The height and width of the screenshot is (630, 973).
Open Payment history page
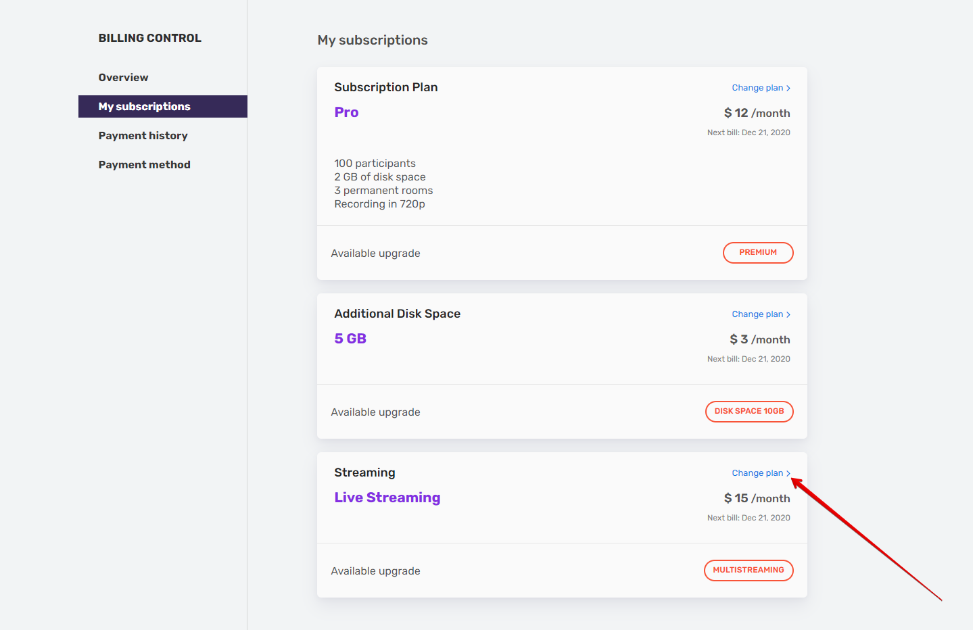tap(143, 136)
